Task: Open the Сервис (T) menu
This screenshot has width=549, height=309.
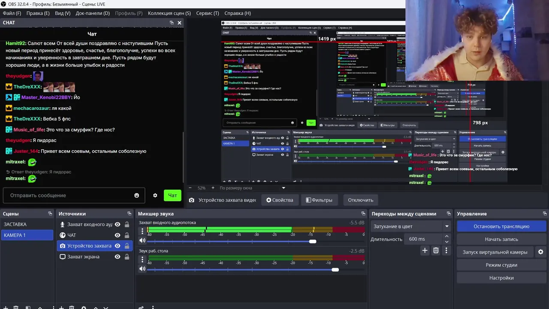Action: pyautogui.click(x=208, y=13)
